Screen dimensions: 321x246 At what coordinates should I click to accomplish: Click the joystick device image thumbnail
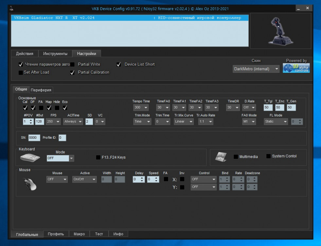(x=280, y=31)
